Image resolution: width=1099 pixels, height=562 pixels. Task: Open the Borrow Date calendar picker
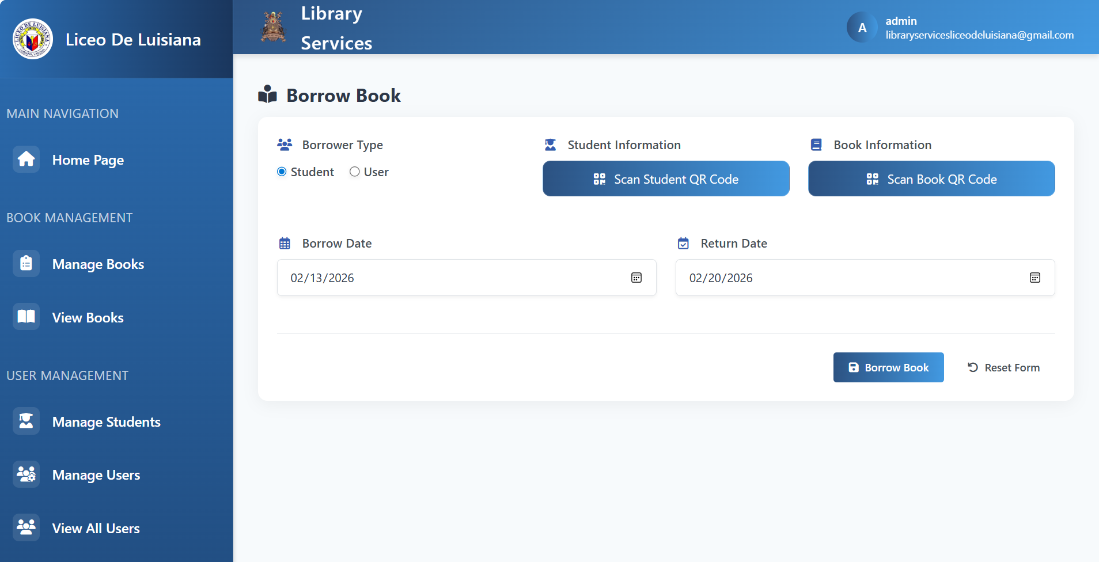pos(635,278)
